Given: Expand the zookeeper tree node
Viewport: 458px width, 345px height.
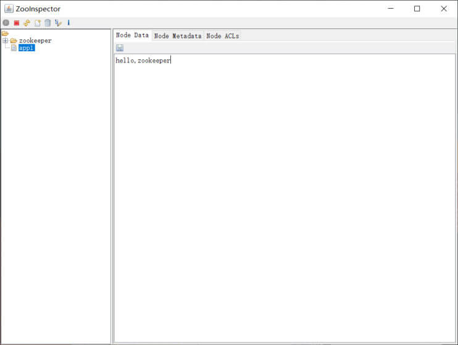Looking at the screenshot, I should [6, 41].
